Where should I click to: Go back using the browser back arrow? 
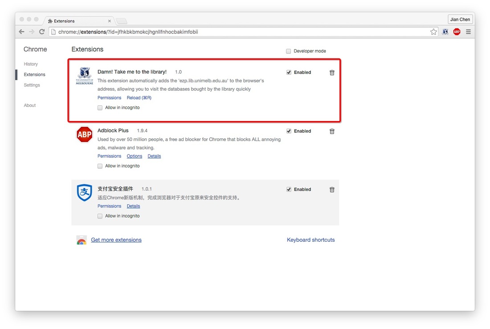[x=21, y=32]
